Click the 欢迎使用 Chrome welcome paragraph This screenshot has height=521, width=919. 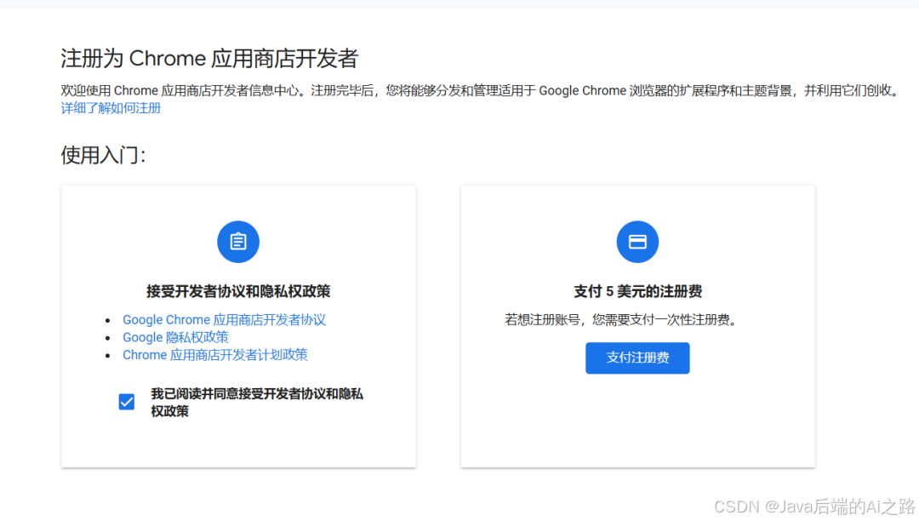[481, 91]
